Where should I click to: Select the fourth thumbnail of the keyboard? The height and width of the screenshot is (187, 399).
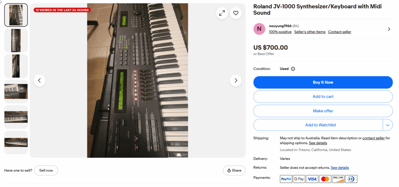(16, 92)
